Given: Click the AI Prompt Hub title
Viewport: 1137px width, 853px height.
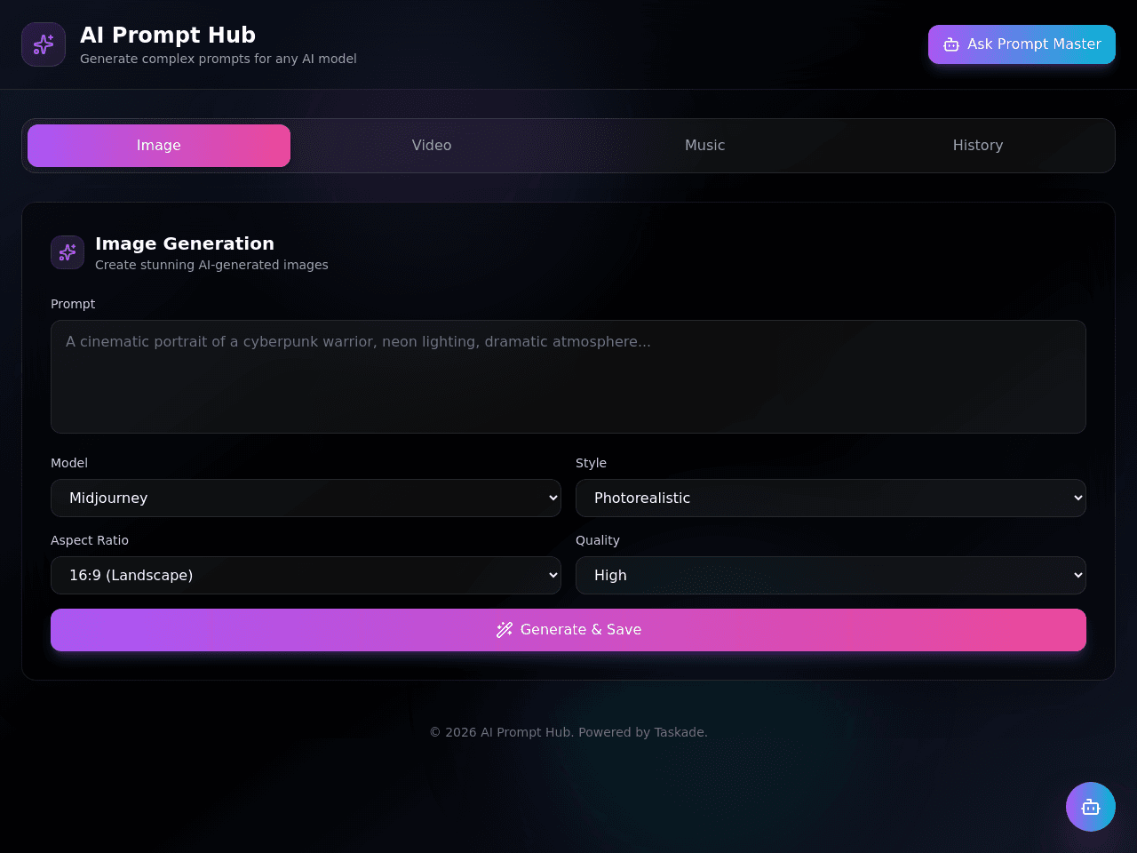Looking at the screenshot, I should tap(168, 35).
